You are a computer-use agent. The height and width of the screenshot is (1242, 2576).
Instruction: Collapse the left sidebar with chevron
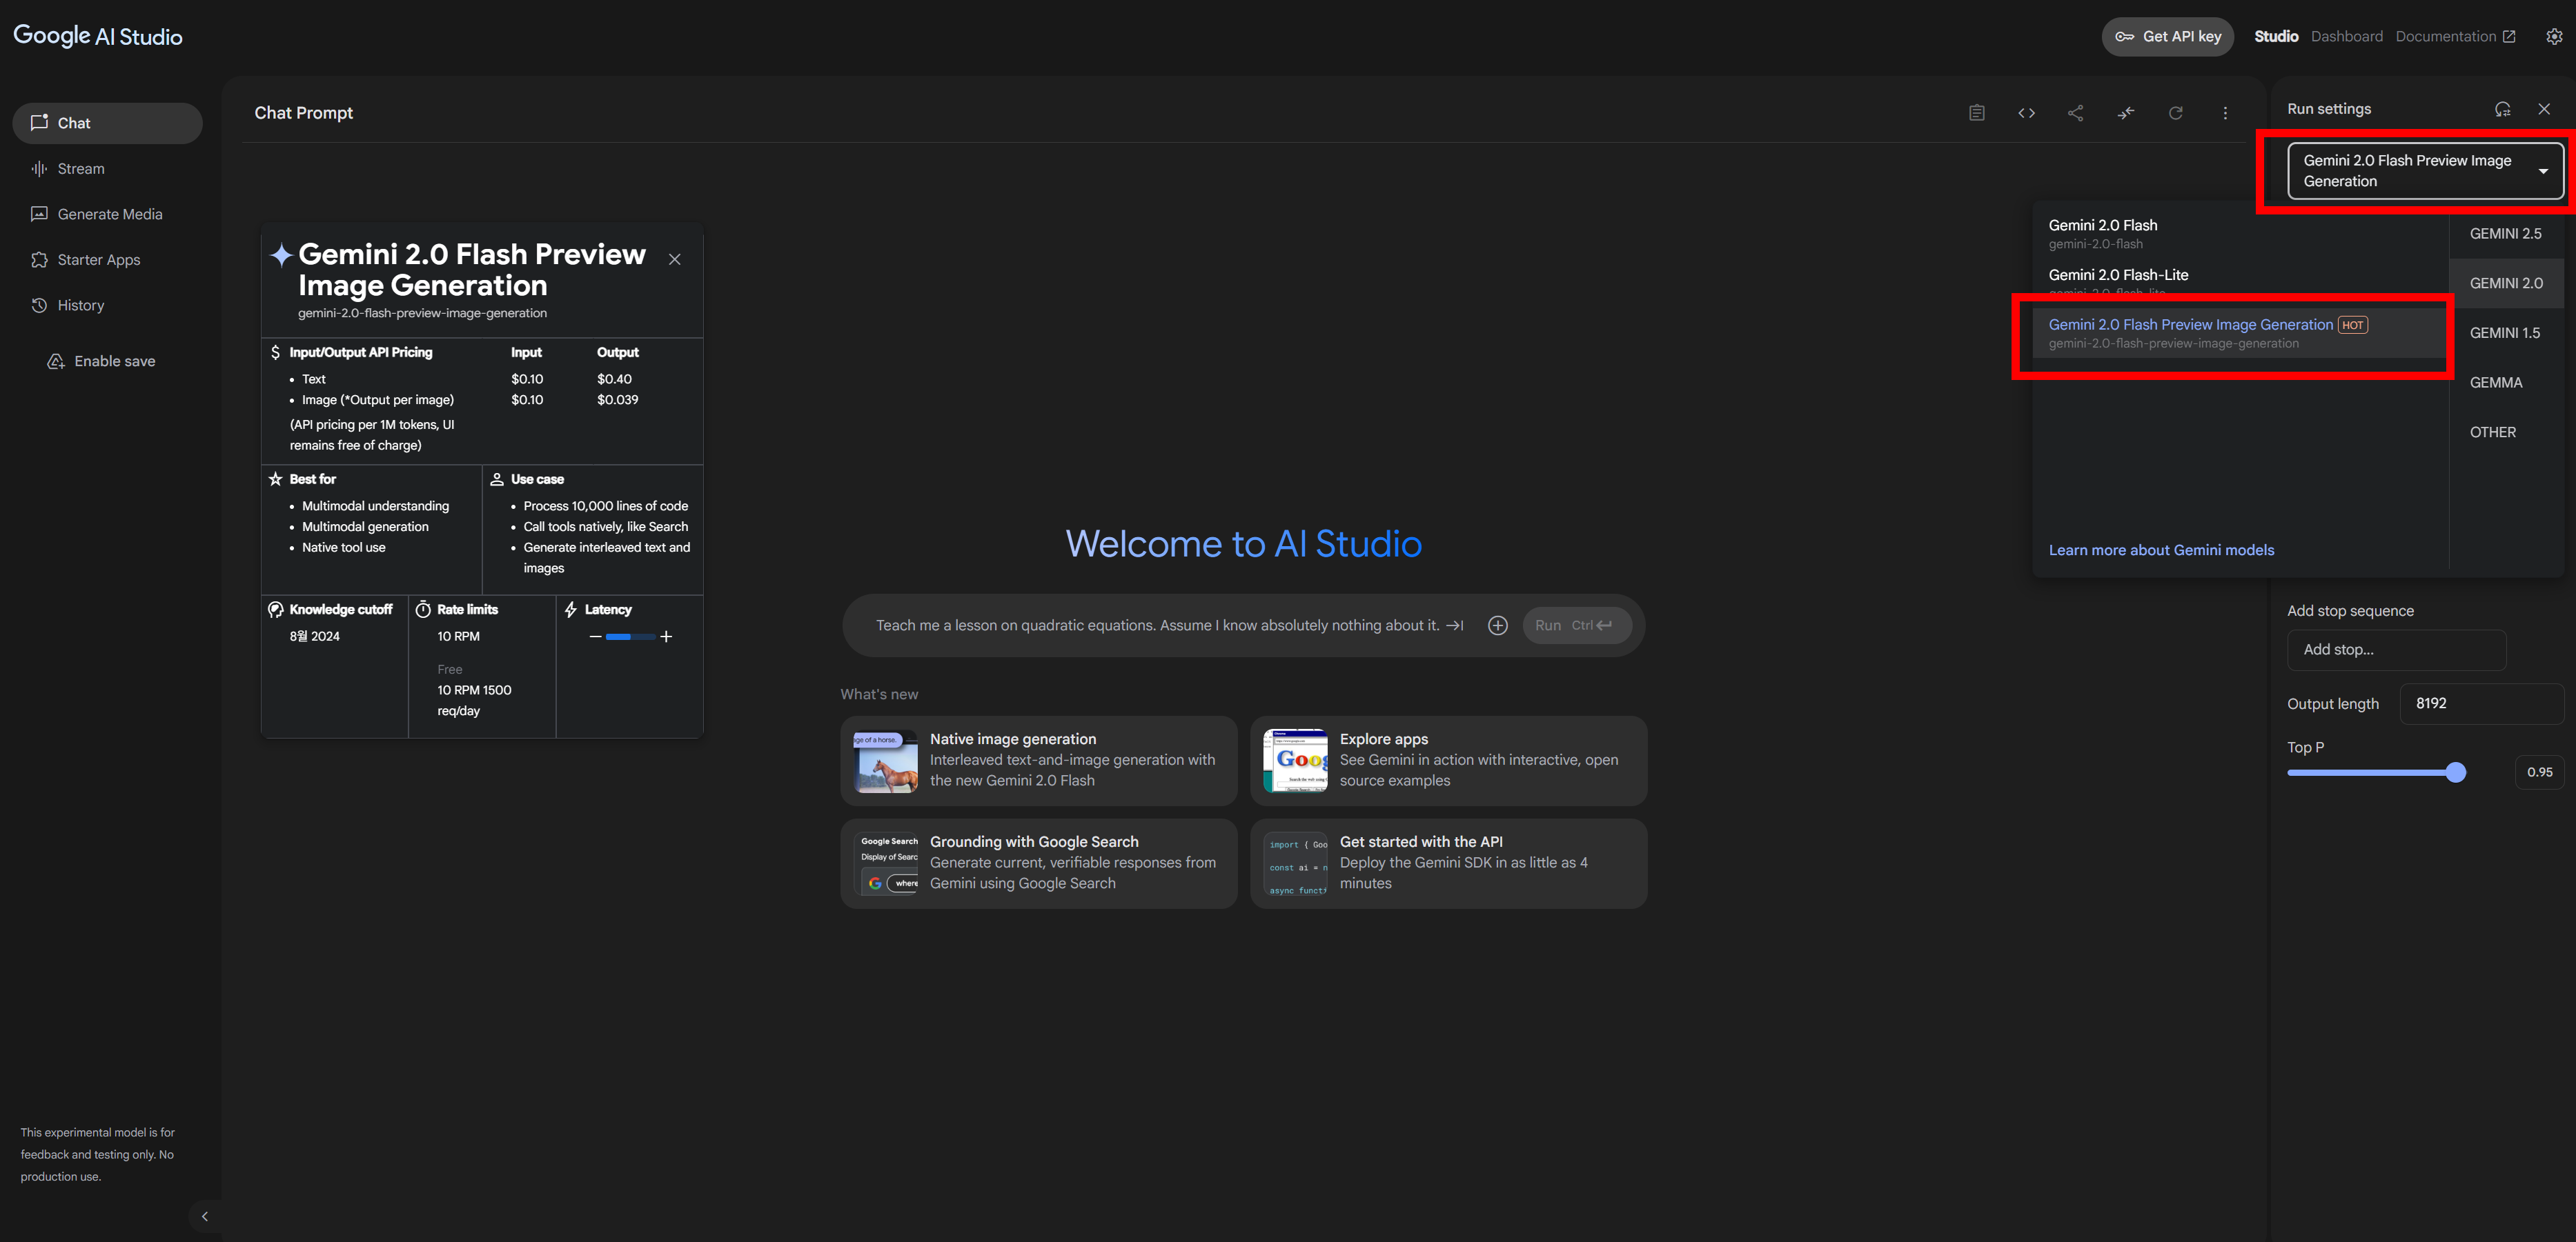205,1216
